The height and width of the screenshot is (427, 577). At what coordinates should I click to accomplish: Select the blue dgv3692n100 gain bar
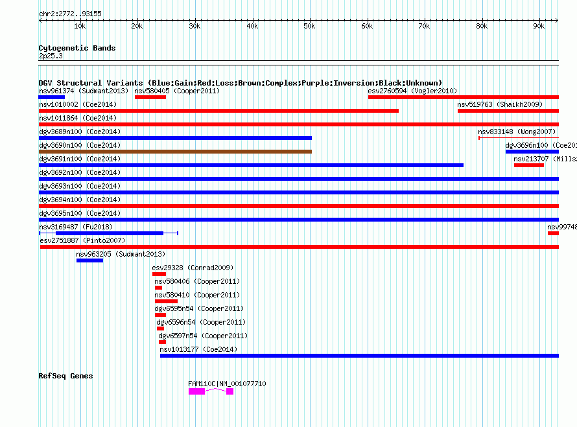pyautogui.click(x=299, y=179)
